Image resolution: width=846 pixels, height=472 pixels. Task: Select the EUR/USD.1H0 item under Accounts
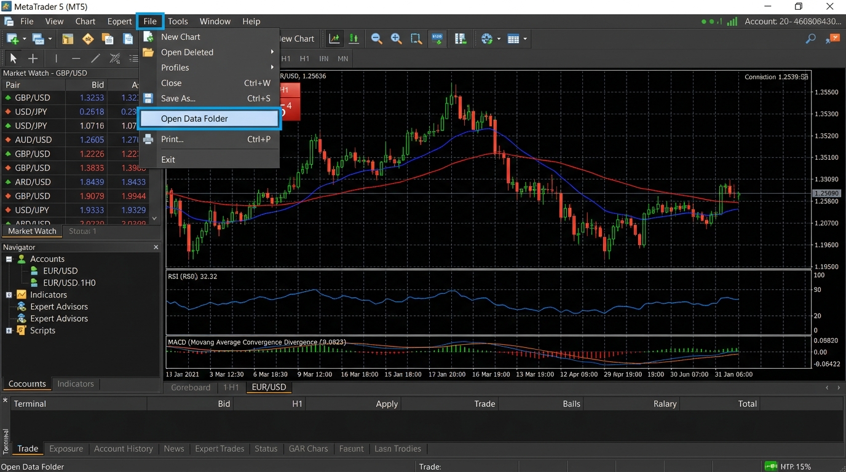point(69,283)
